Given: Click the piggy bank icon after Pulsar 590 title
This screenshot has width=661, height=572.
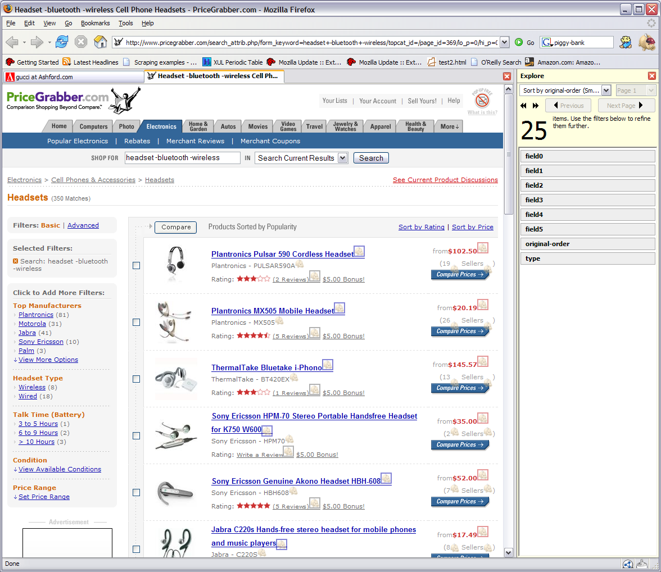Looking at the screenshot, I should pyautogui.click(x=359, y=251).
